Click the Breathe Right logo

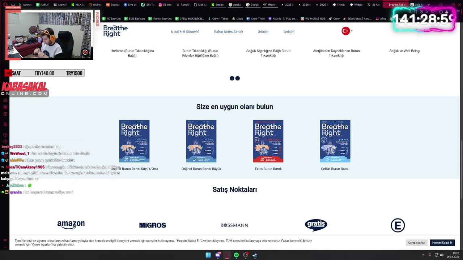(115, 31)
